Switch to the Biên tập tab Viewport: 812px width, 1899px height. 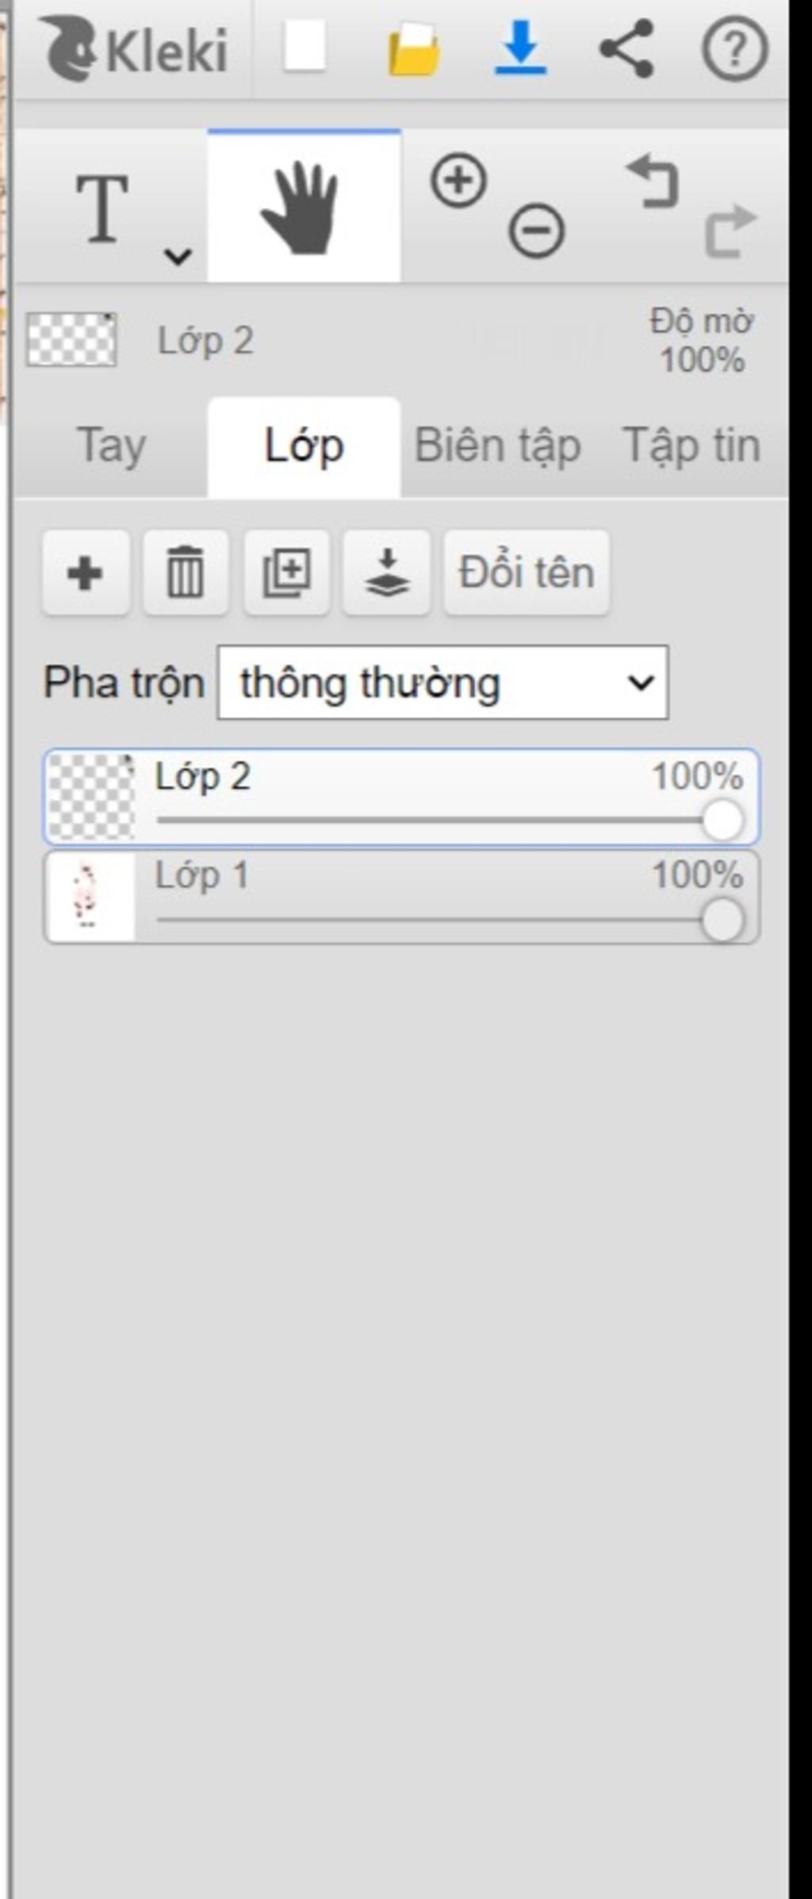(x=497, y=446)
